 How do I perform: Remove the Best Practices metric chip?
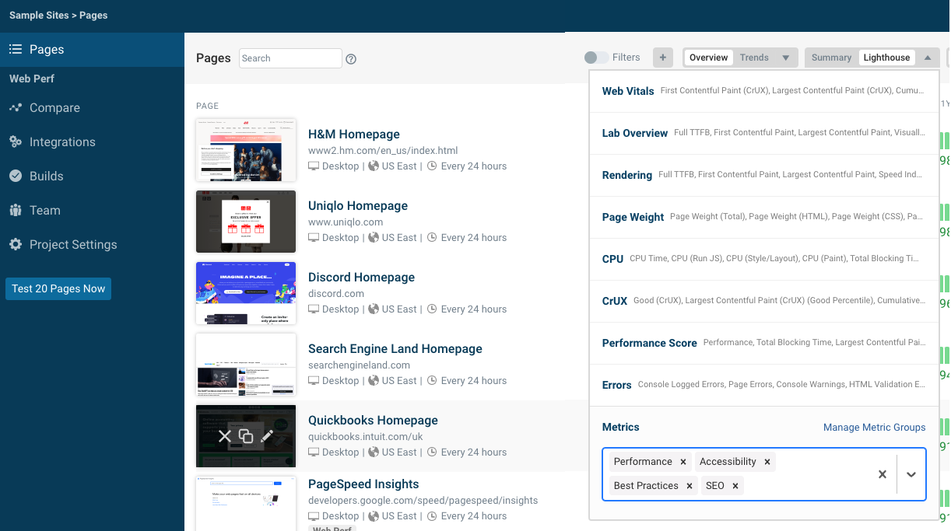[690, 486]
